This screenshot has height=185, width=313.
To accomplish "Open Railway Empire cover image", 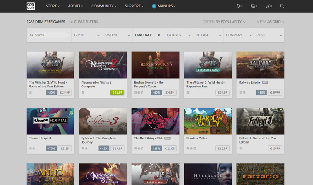I will 260,65.
